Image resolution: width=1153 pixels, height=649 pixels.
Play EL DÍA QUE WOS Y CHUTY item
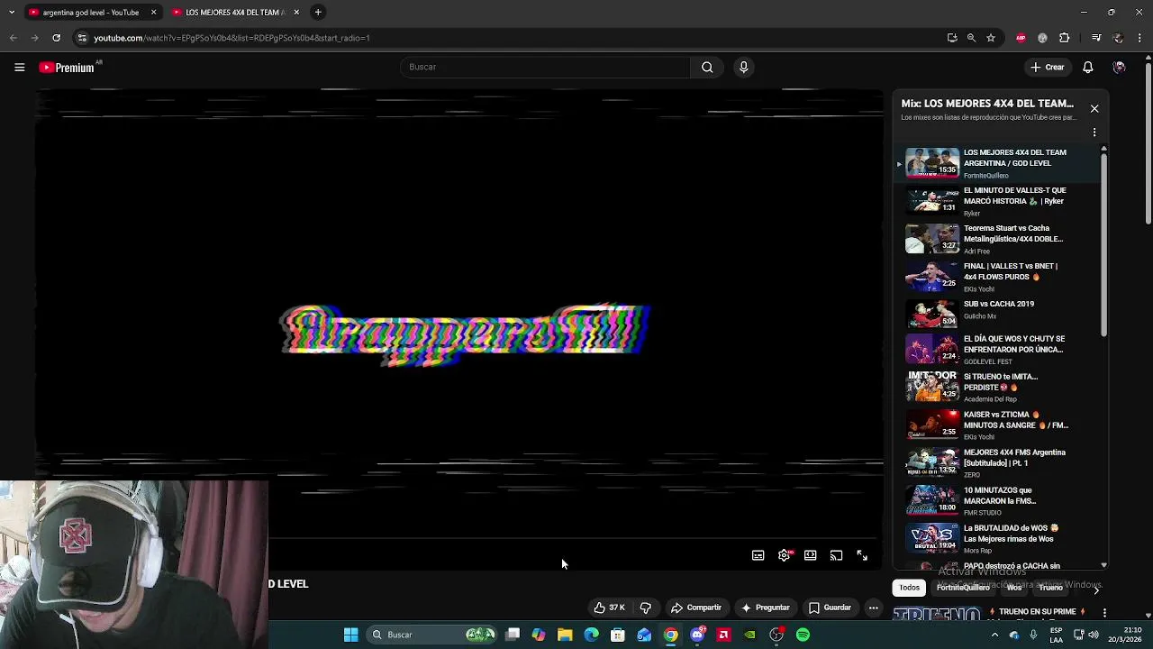click(998, 350)
